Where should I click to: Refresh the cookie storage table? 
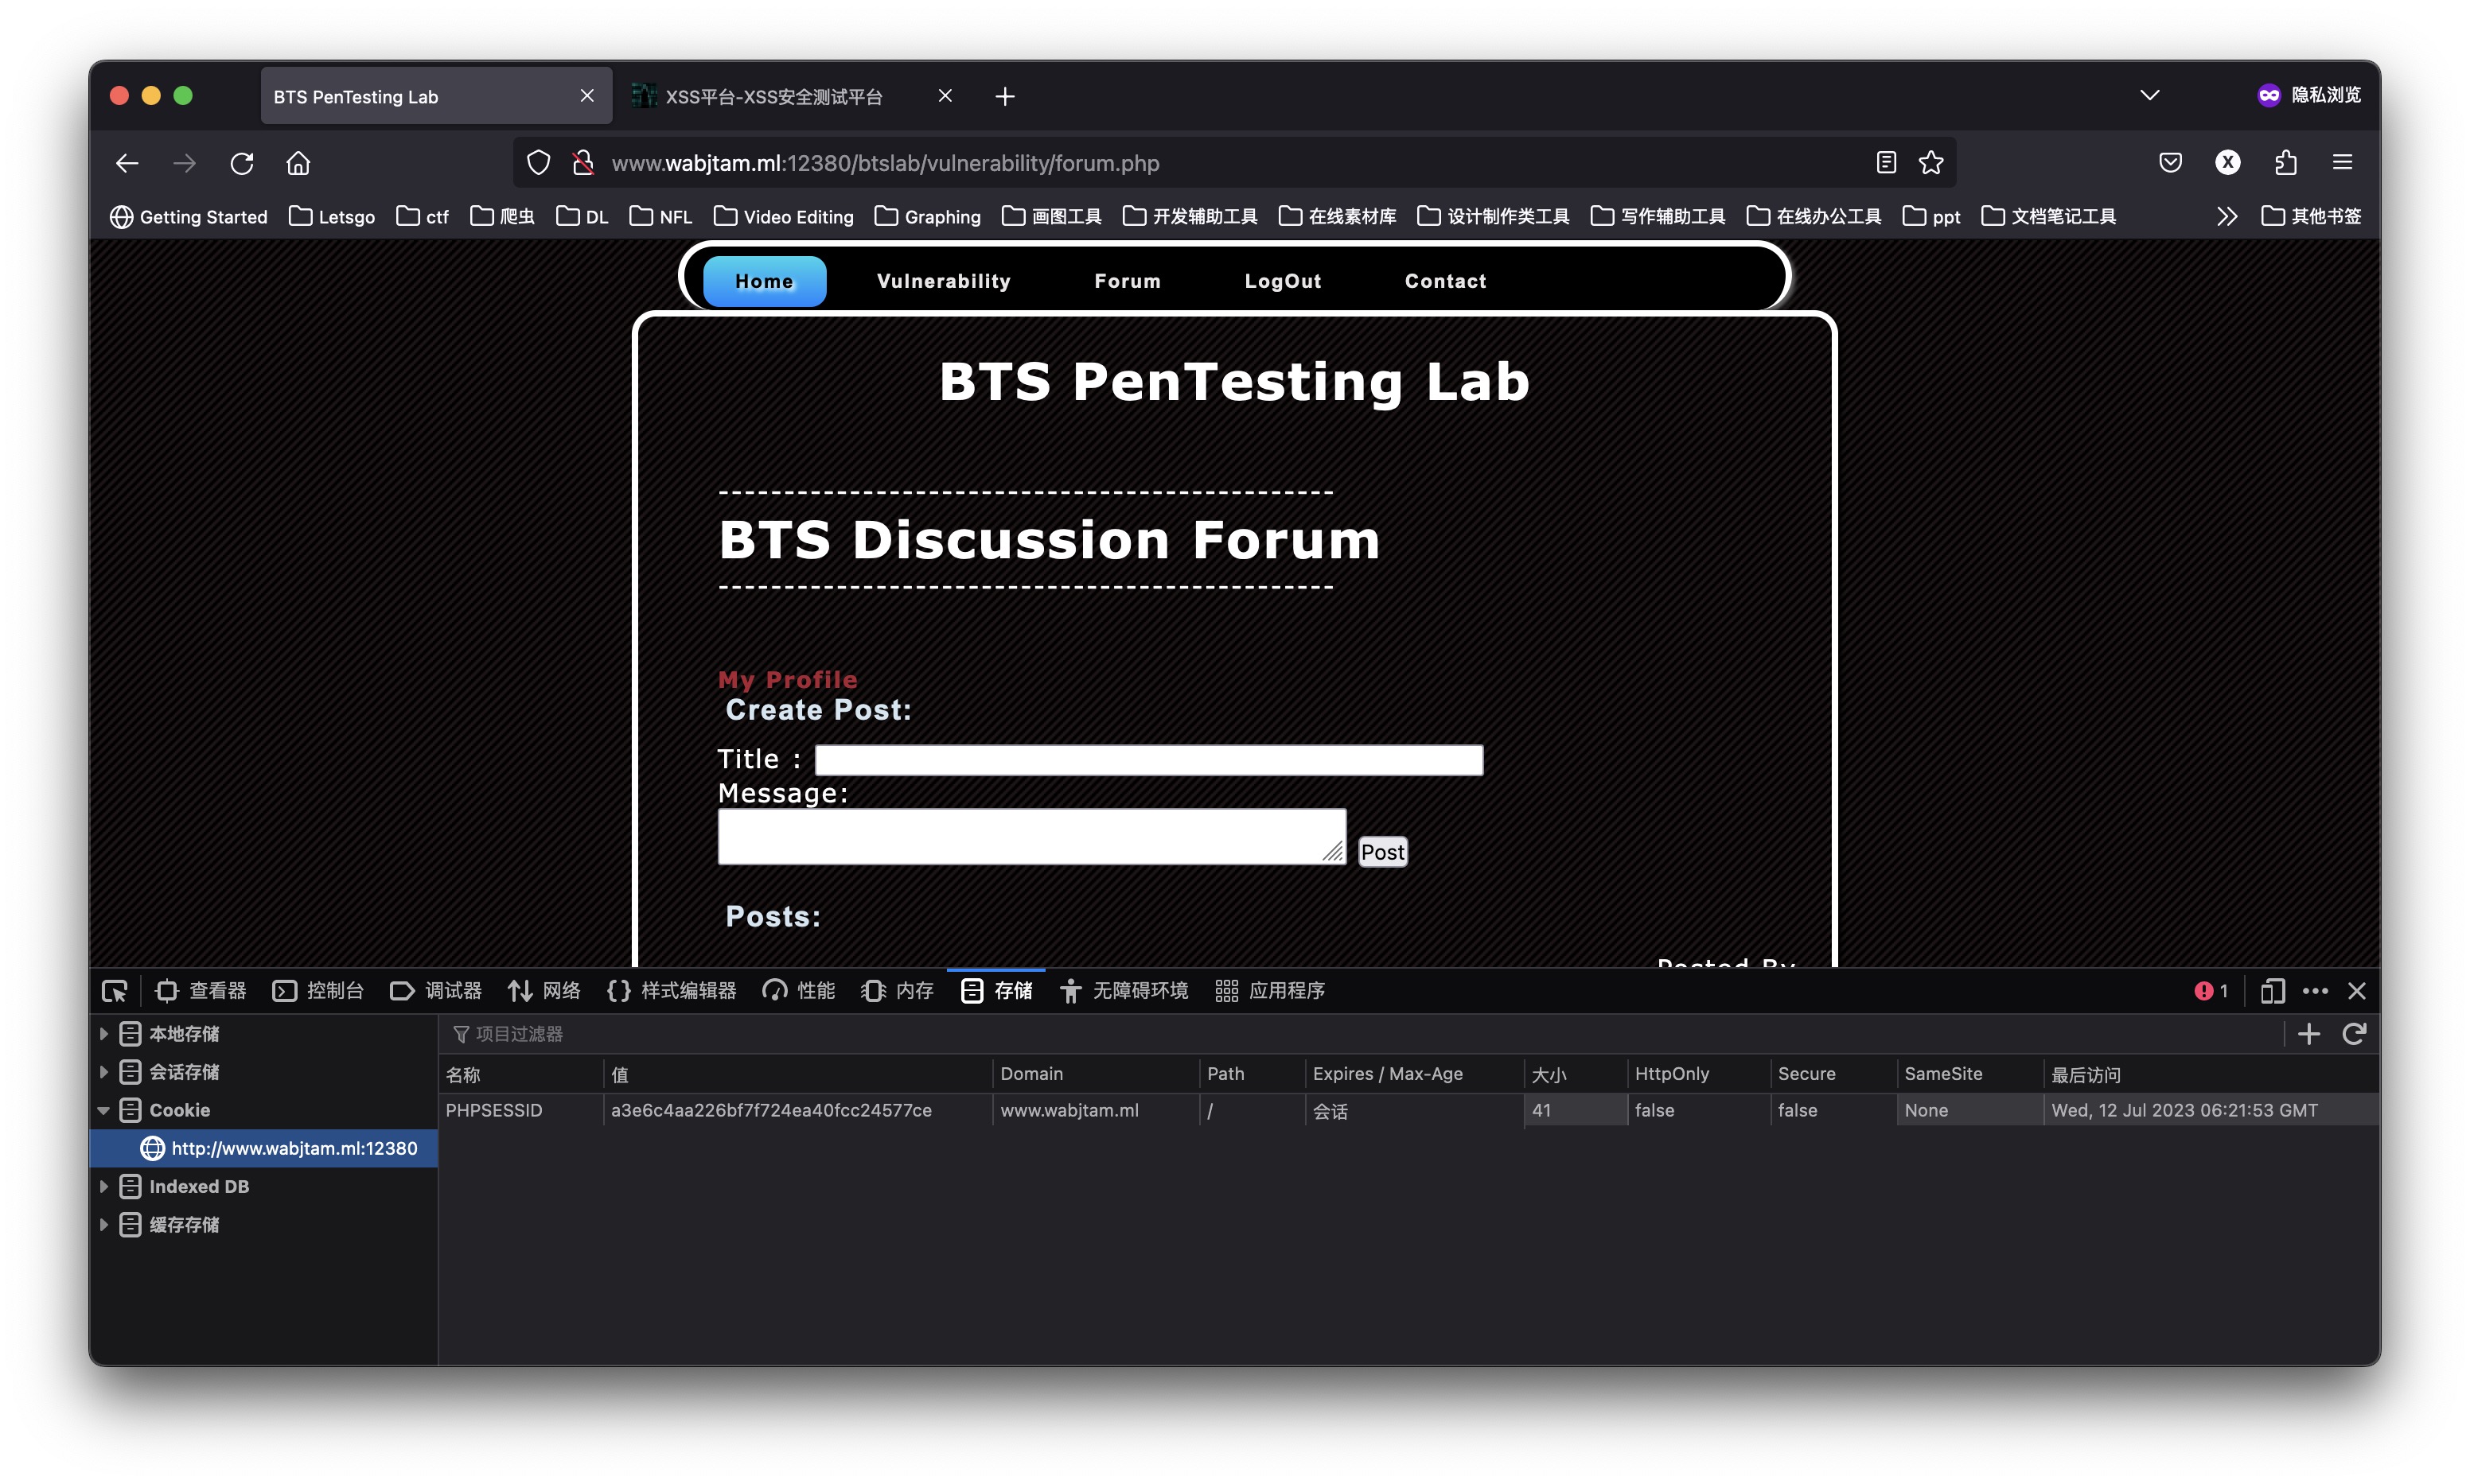click(2354, 1034)
